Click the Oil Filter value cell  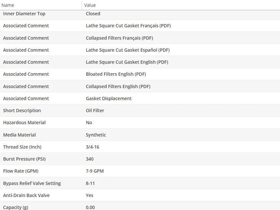point(95,111)
